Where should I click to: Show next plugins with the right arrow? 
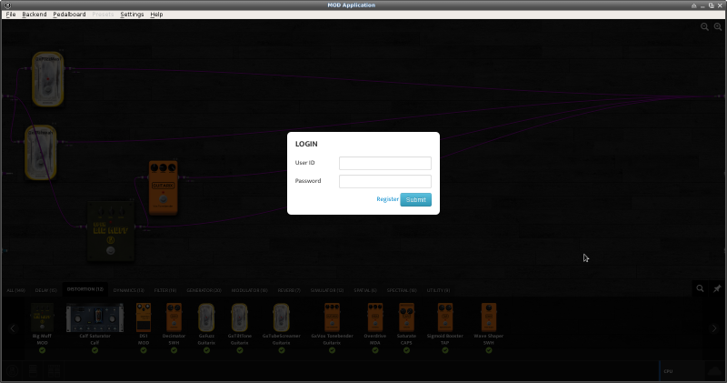click(714, 328)
